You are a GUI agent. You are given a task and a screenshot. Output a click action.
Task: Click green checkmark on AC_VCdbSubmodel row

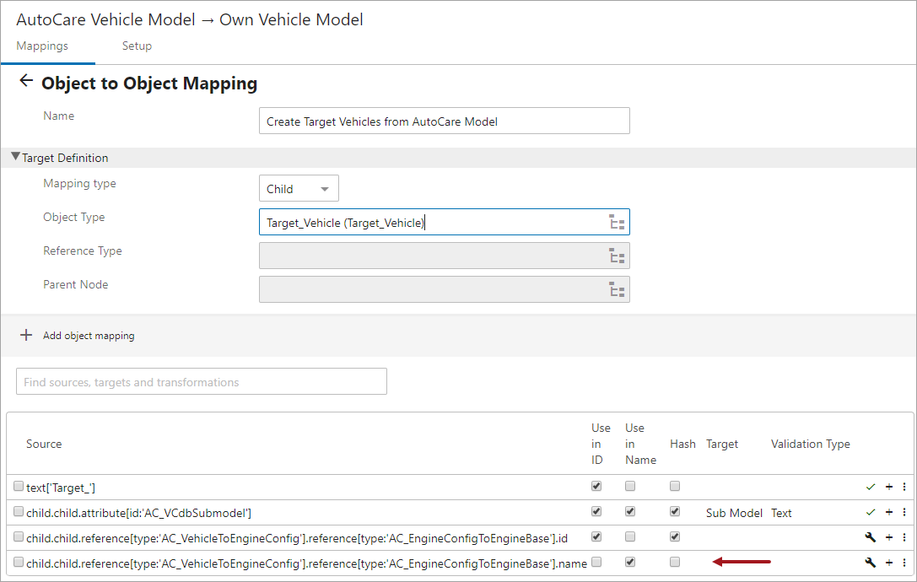[871, 512]
